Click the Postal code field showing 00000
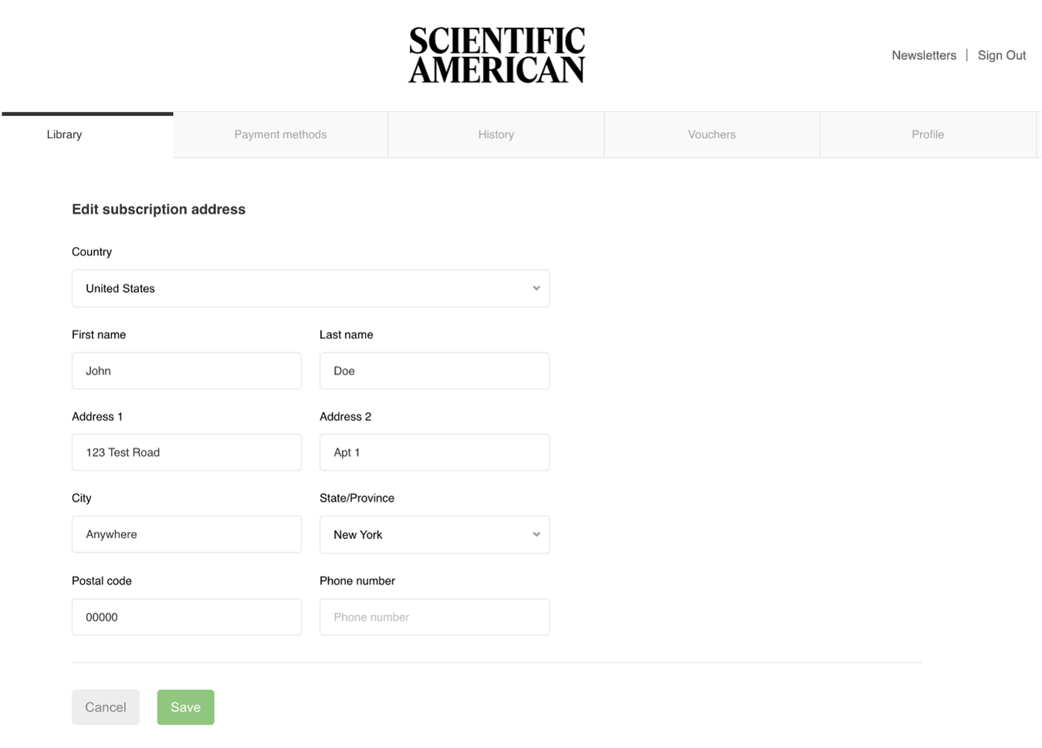The image size is (1042, 748). point(186,617)
